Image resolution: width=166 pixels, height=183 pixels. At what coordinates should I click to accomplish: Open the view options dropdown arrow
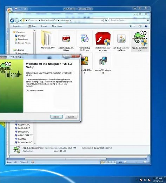[134, 26]
